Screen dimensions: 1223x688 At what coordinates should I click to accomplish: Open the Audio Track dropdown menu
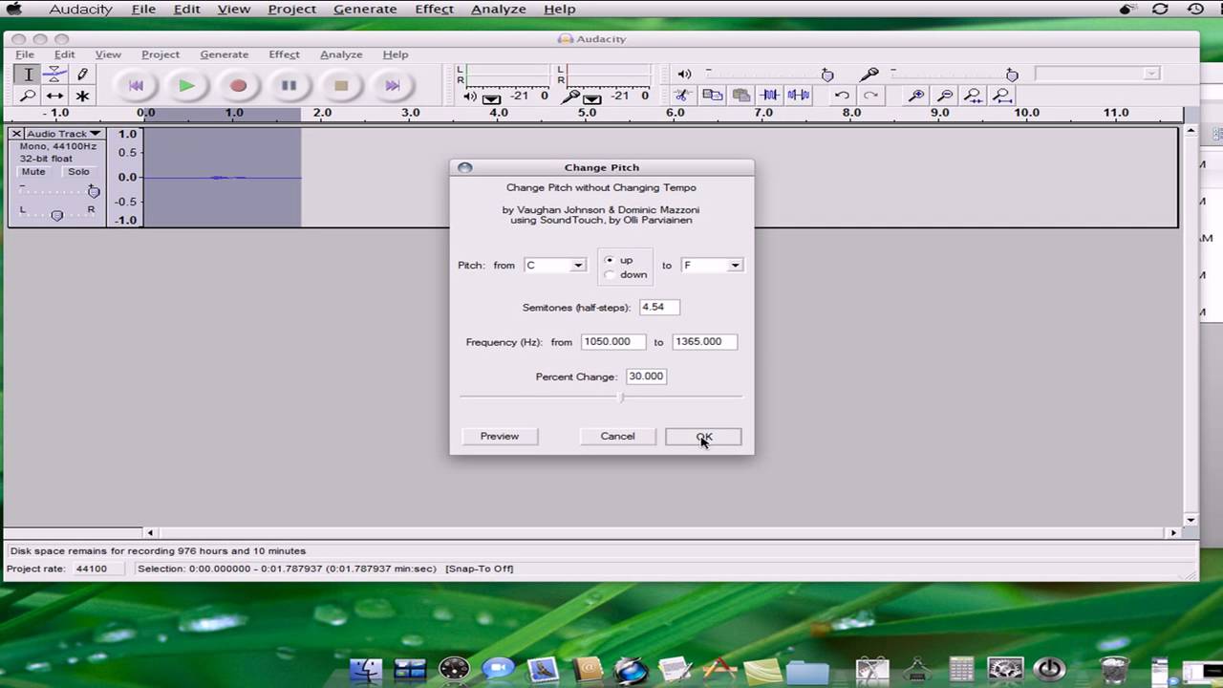click(63, 134)
